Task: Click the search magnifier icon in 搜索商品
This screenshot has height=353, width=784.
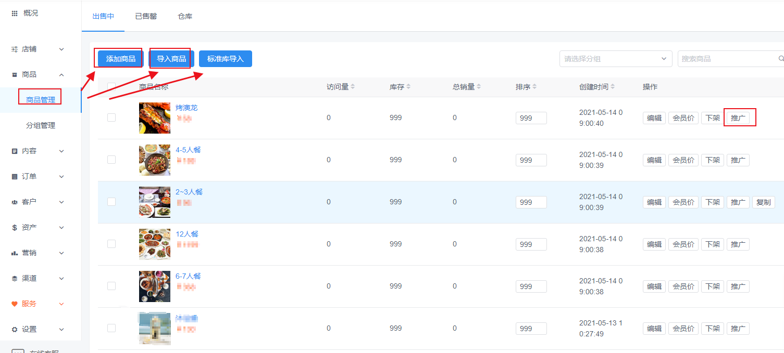Action: point(780,59)
